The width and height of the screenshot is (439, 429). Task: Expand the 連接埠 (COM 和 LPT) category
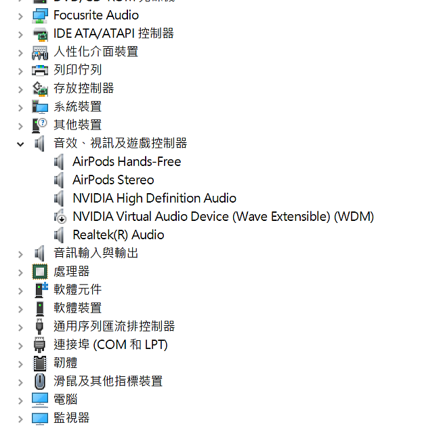pyautogui.click(x=20, y=346)
